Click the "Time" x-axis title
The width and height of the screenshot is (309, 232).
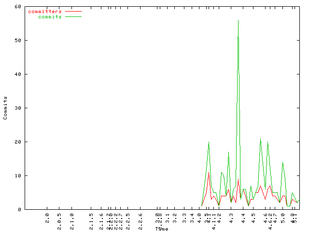click(x=162, y=229)
